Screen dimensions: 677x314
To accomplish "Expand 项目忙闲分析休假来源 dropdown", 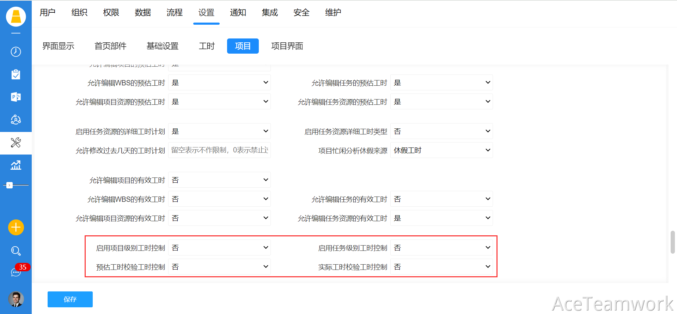I will pyautogui.click(x=441, y=150).
